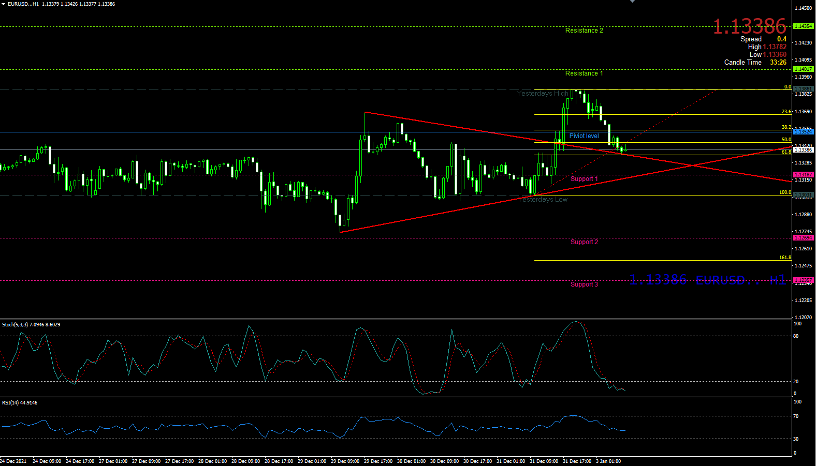Image resolution: width=816 pixels, height=466 pixels.
Task: Click pink 1.13187 support price tag
Action: coord(803,175)
